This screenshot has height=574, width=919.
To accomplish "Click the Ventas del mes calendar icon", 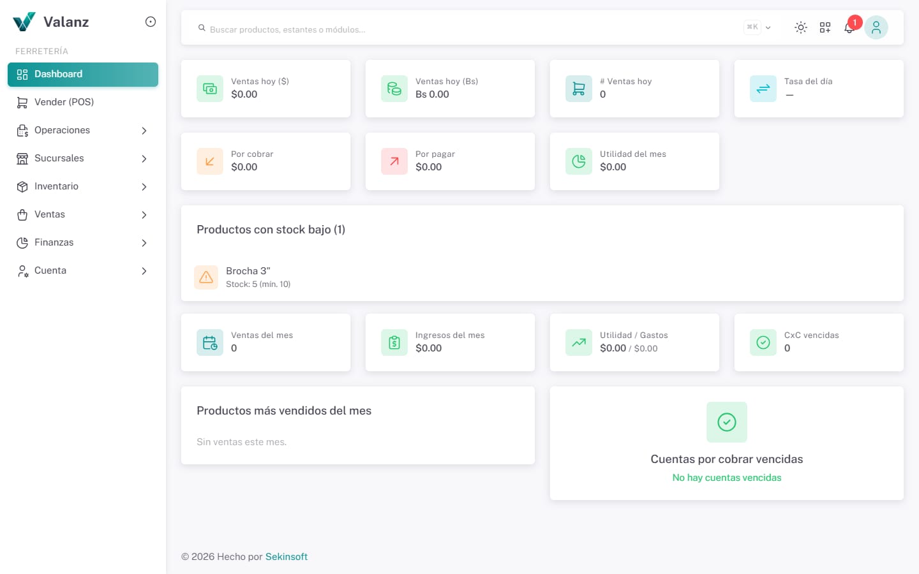I will coord(210,342).
